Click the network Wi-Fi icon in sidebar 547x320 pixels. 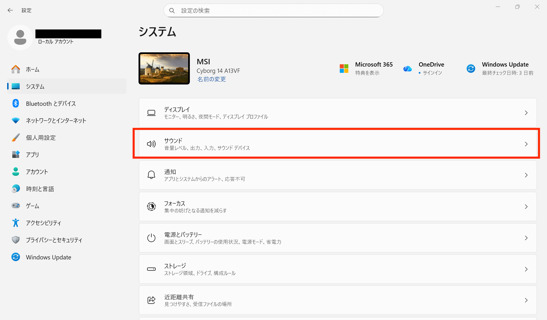16,121
